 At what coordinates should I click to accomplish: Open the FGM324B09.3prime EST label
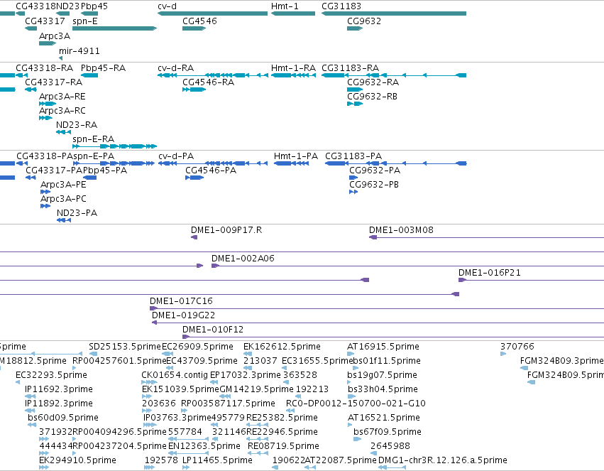(561, 361)
